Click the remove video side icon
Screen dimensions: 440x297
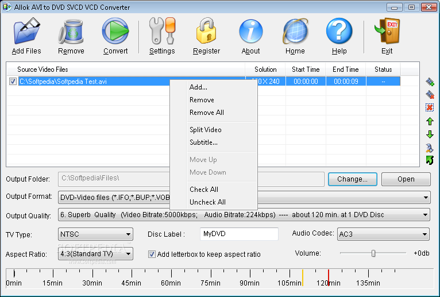pyautogui.click(x=430, y=94)
